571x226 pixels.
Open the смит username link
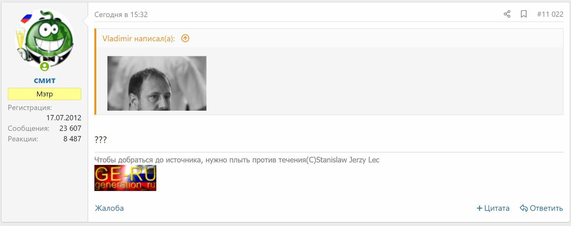45,80
